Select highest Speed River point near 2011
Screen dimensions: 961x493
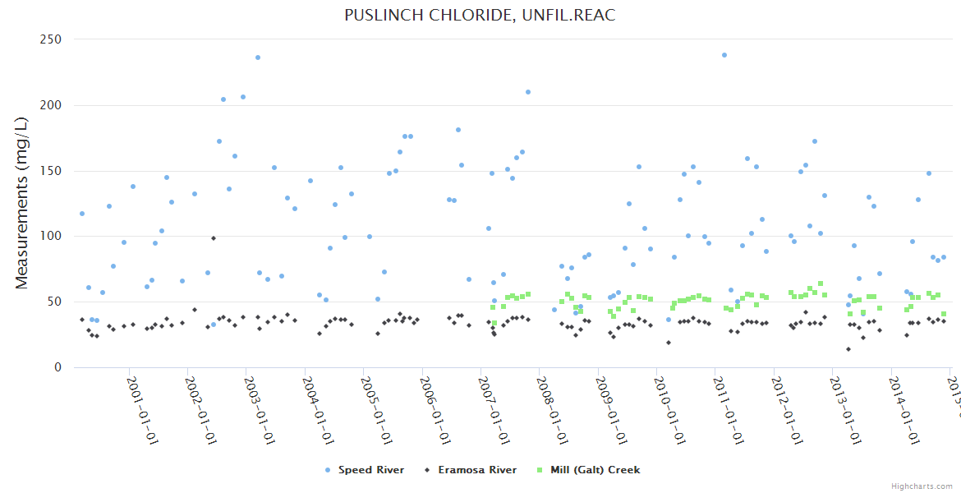724,55
